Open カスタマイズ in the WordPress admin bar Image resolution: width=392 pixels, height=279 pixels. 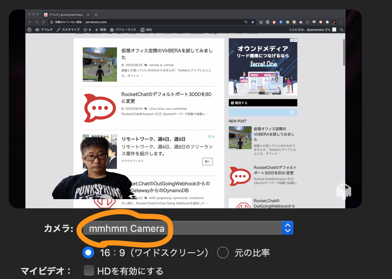(68, 29)
